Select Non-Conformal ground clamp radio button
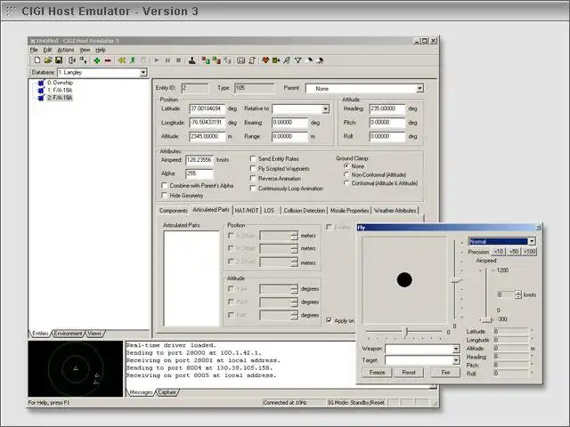 346,174
